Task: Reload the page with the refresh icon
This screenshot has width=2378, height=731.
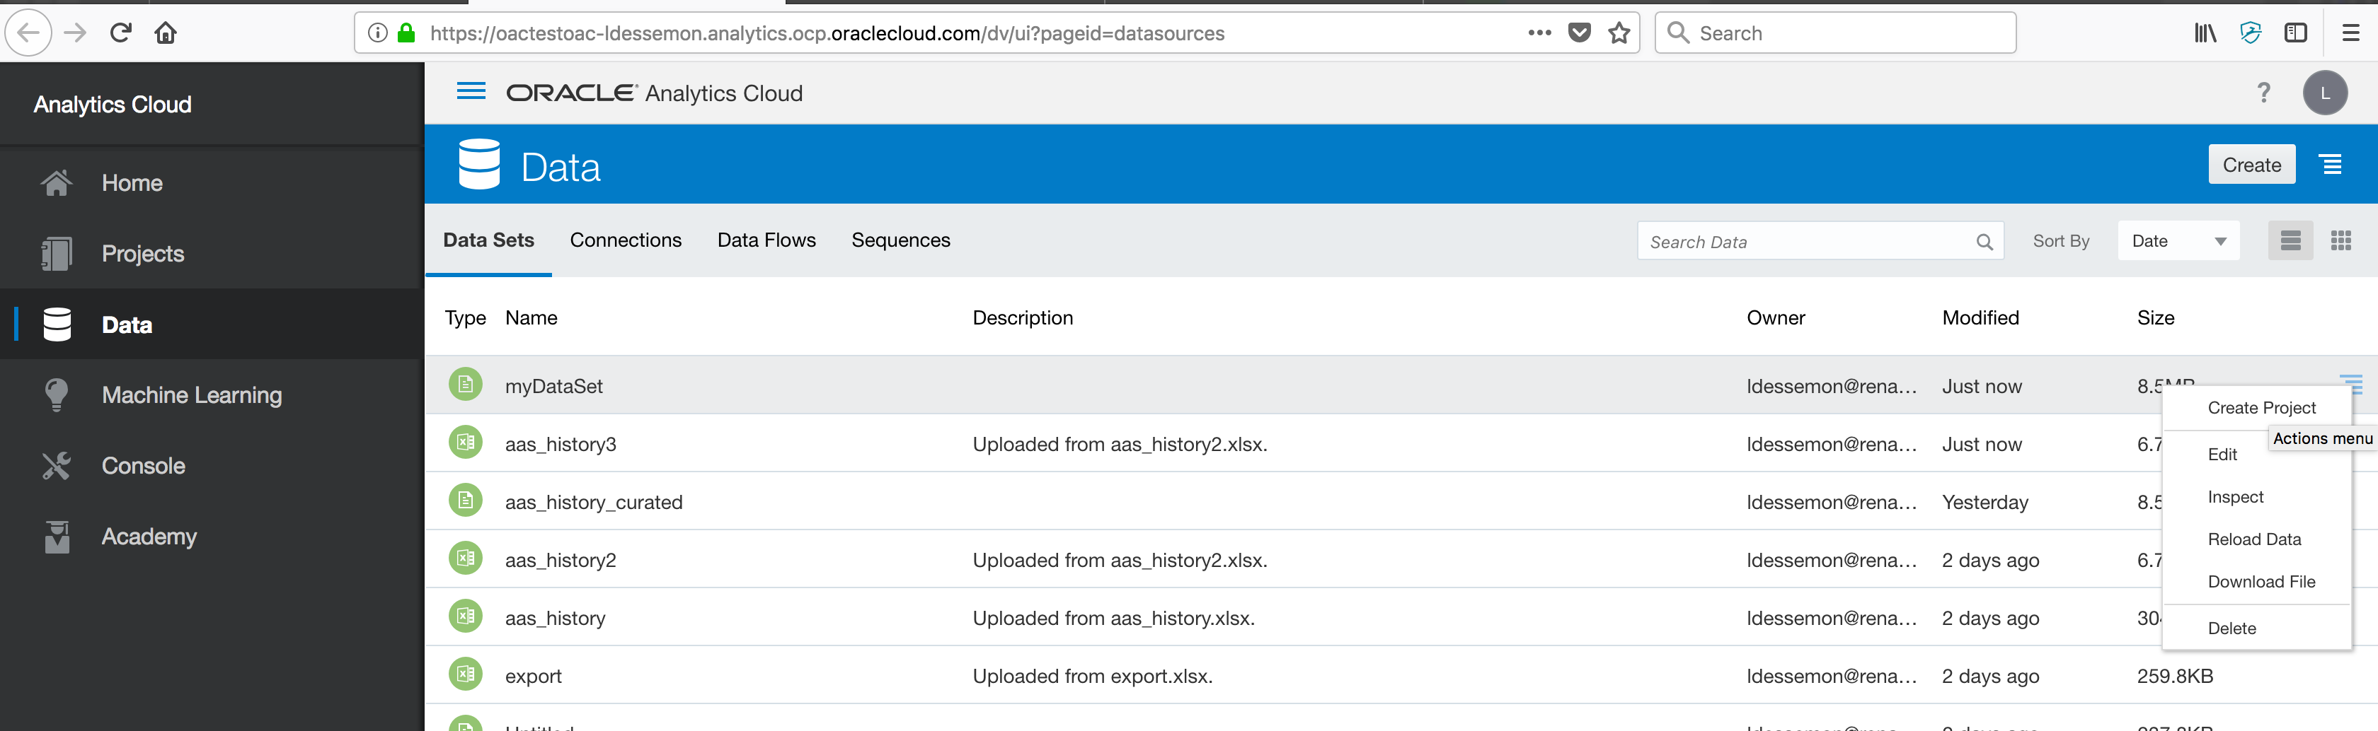Action: point(120,33)
